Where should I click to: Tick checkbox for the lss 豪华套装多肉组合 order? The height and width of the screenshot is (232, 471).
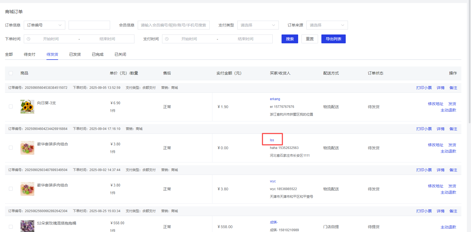pos(11,148)
